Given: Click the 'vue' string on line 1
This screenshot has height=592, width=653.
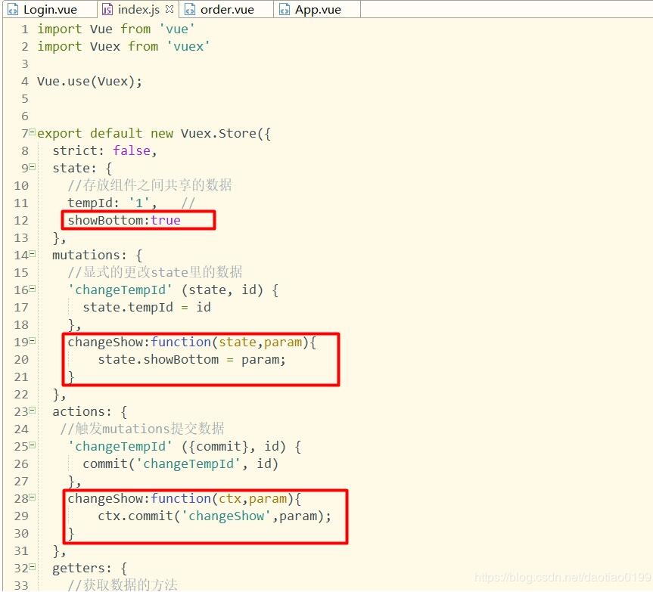Looking at the screenshot, I should point(176,29).
